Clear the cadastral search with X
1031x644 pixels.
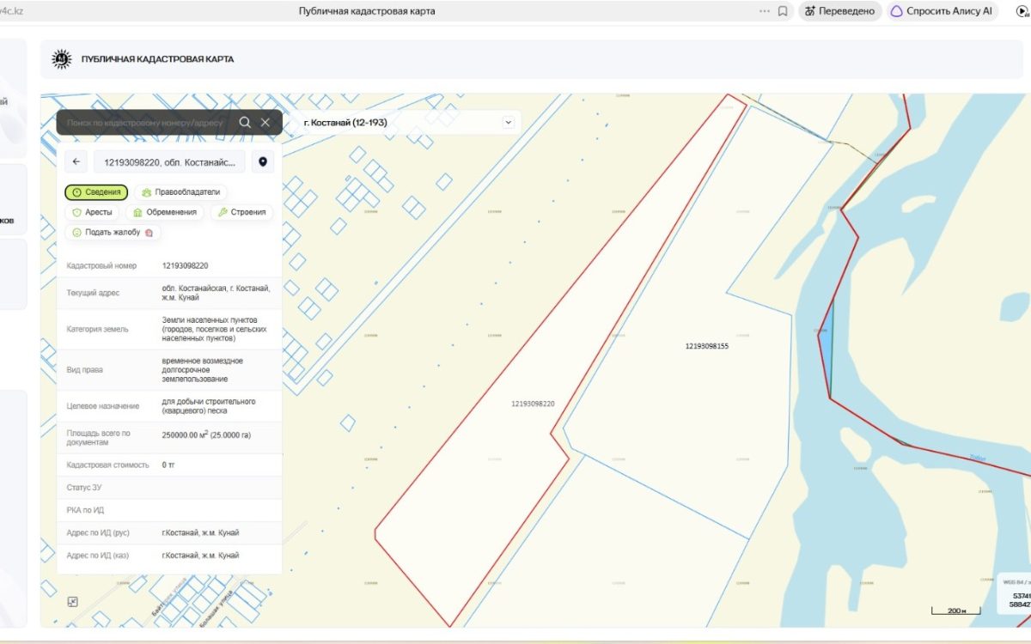coord(265,123)
